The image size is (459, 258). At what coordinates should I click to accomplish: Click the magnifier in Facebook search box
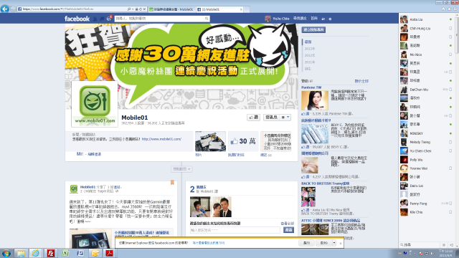pyautogui.click(x=207, y=19)
